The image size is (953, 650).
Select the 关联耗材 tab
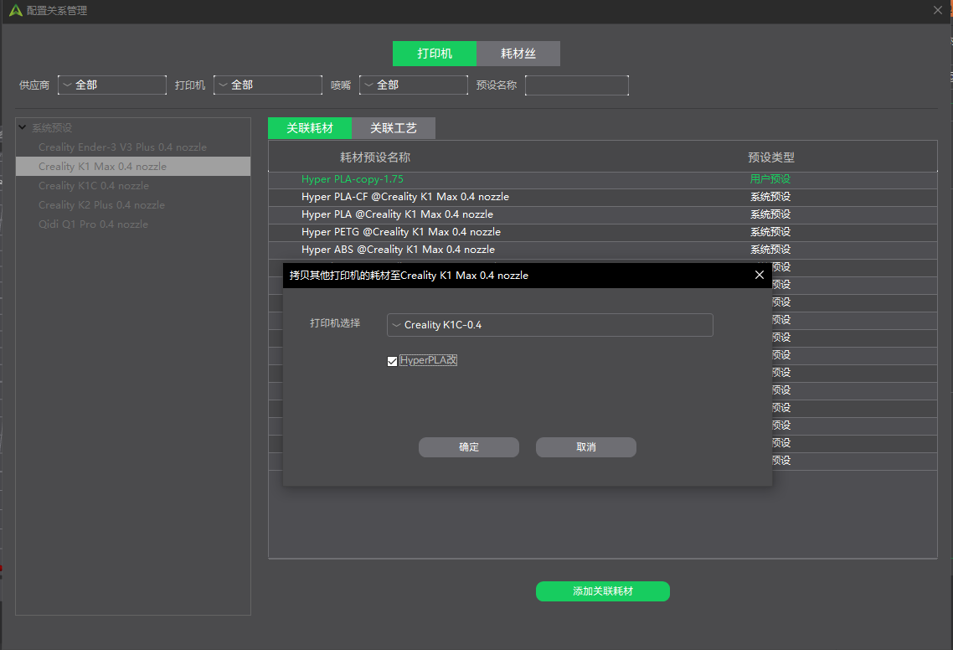[310, 128]
